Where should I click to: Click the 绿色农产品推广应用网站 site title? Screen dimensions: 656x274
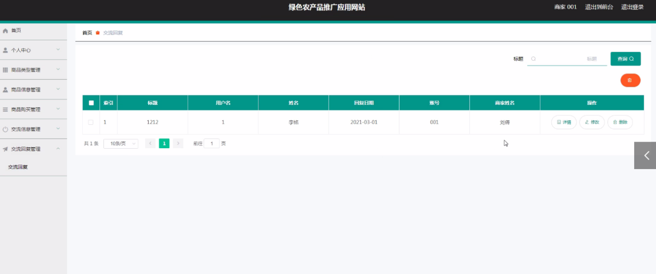(x=327, y=7)
